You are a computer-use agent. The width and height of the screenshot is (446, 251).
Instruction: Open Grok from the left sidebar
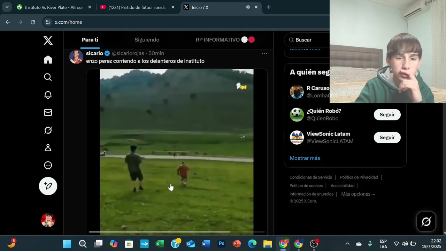[48, 130]
